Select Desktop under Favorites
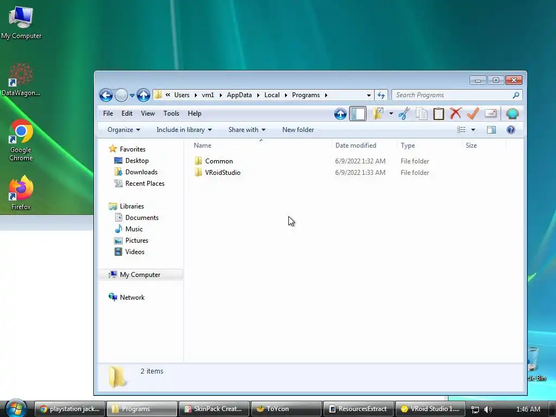 tap(137, 161)
